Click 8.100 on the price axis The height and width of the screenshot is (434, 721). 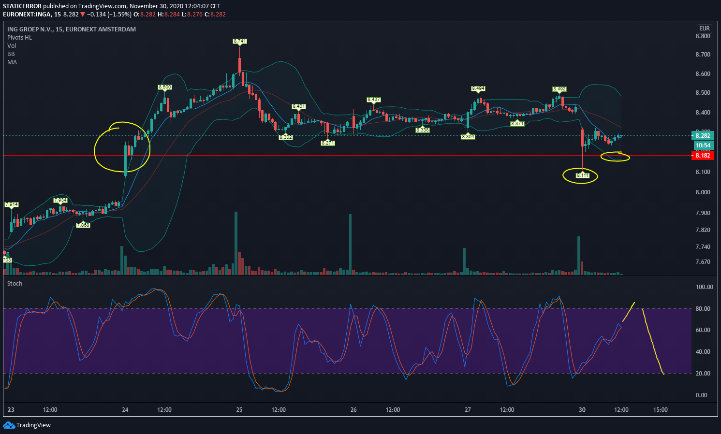click(x=703, y=172)
